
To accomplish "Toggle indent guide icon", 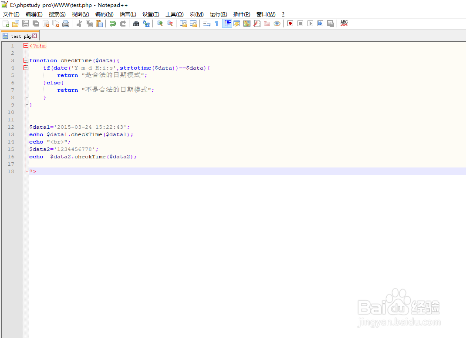I will (x=227, y=24).
